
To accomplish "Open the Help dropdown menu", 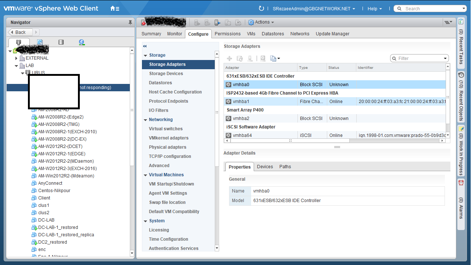I will tap(374, 9).
